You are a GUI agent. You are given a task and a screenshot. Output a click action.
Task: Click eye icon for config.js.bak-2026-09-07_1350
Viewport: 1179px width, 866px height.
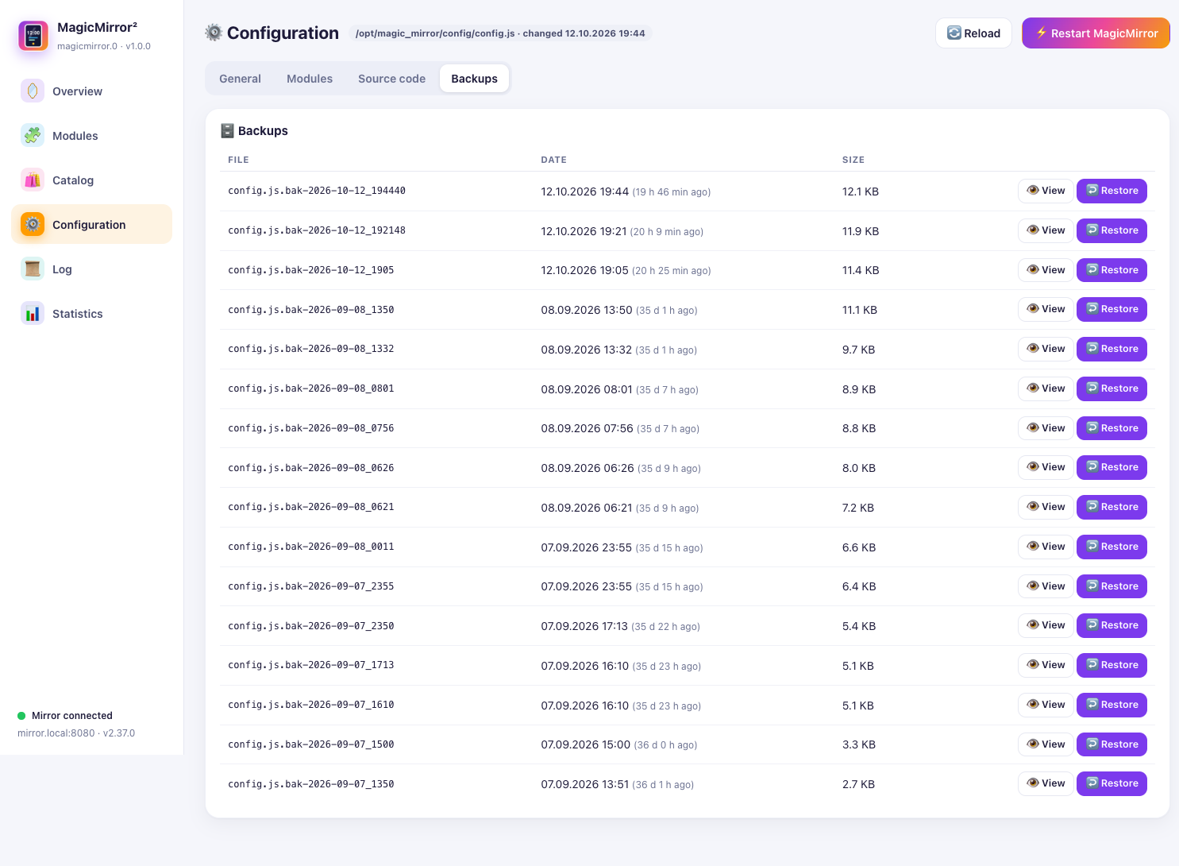[1033, 783]
